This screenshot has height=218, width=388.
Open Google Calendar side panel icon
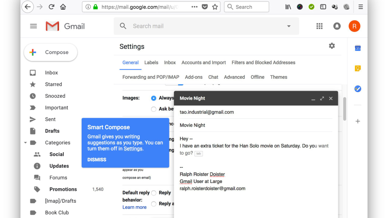[x=358, y=48]
